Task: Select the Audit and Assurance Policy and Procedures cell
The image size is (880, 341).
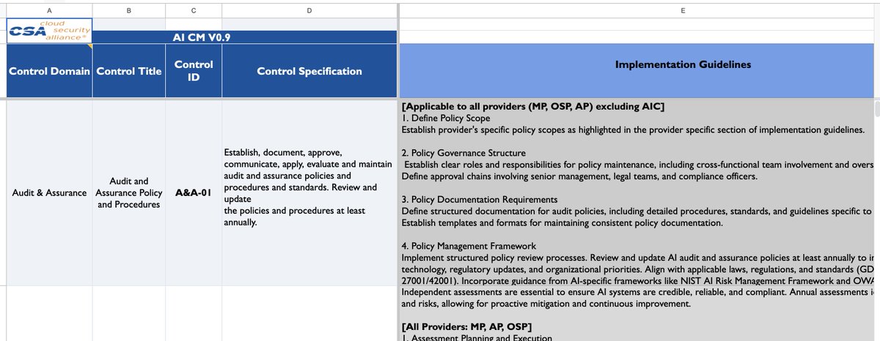Action: point(129,193)
